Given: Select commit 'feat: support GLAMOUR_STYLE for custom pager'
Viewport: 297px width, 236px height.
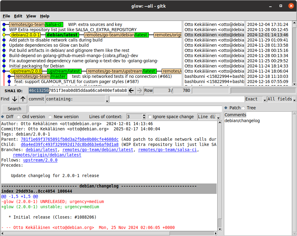Looking at the screenshot, I should 76,82.
